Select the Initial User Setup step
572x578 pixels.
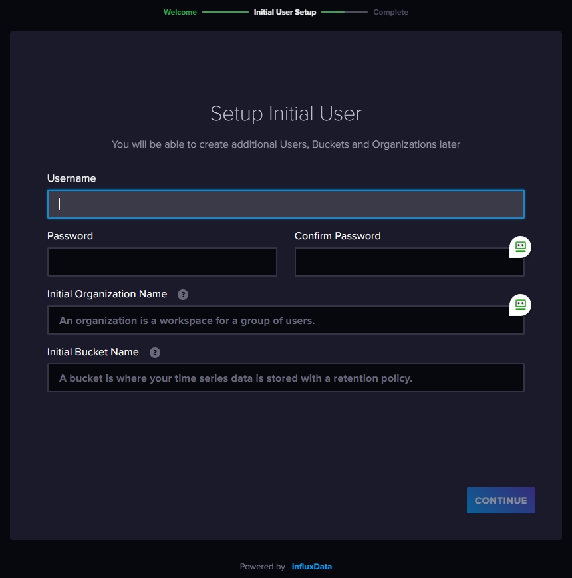click(285, 12)
